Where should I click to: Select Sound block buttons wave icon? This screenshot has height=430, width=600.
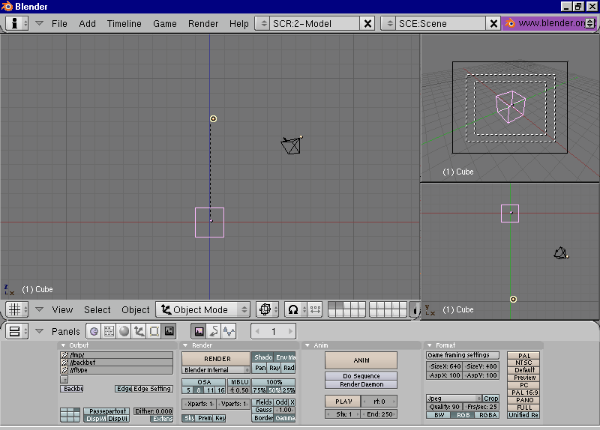click(x=229, y=331)
